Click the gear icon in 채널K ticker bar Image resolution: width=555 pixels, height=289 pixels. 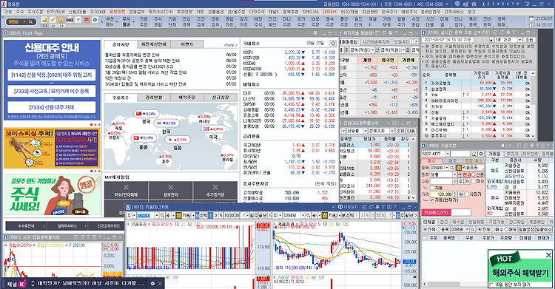click(x=152, y=284)
